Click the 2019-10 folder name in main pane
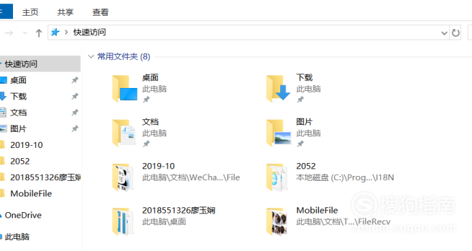This screenshot has width=472, height=251. point(158,166)
